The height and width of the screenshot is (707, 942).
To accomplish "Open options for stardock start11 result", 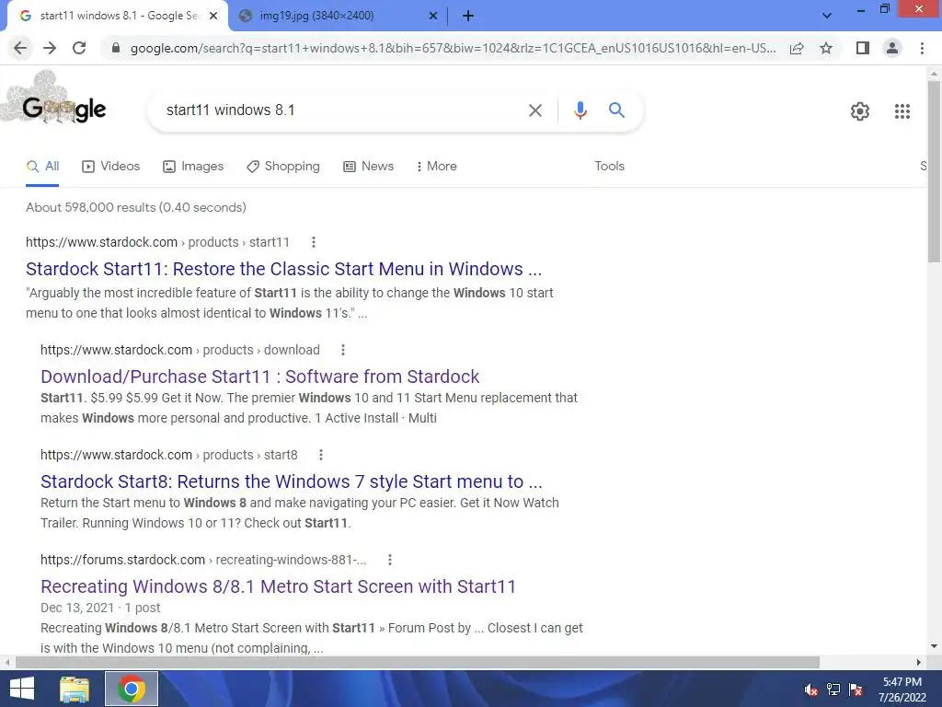I will pos(313,242).
